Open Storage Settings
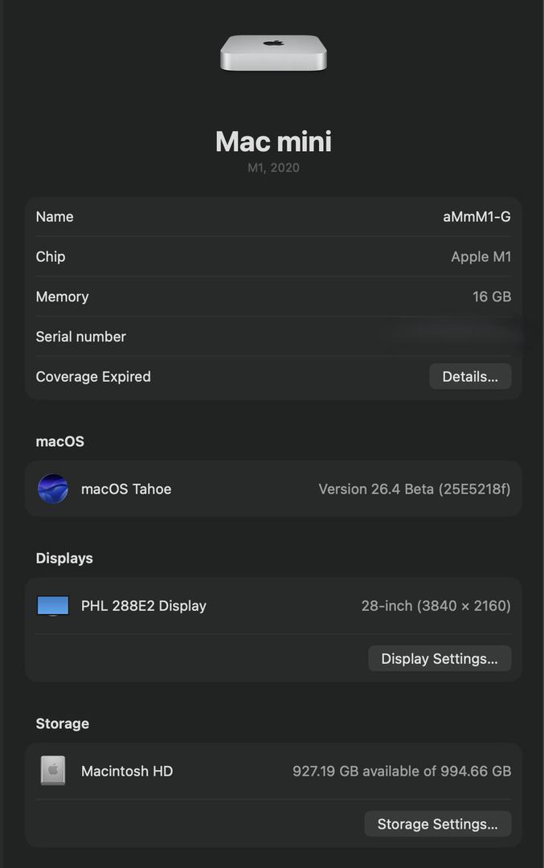 [x=438, y=824]
